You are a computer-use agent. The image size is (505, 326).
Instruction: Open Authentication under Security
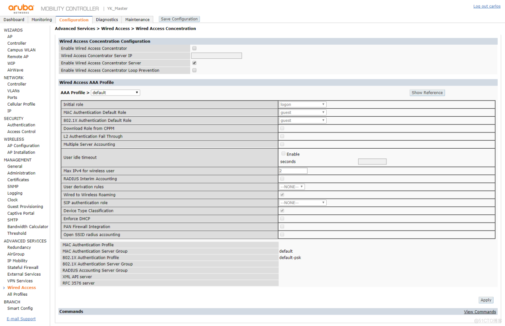coord(21,125)
